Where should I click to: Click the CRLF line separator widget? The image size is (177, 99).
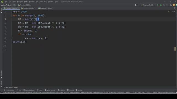144,92
